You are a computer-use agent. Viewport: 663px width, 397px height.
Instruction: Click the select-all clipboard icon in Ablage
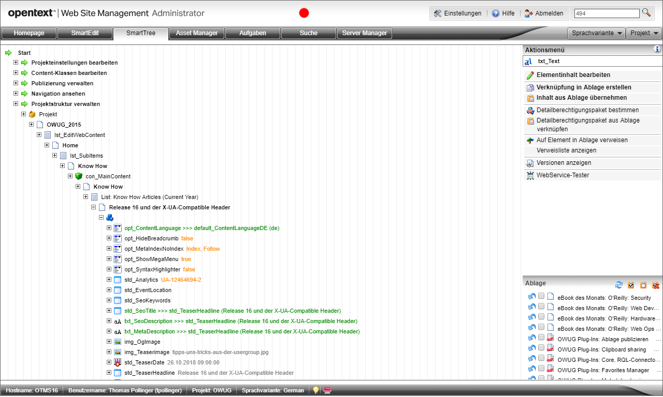point(631,285)
